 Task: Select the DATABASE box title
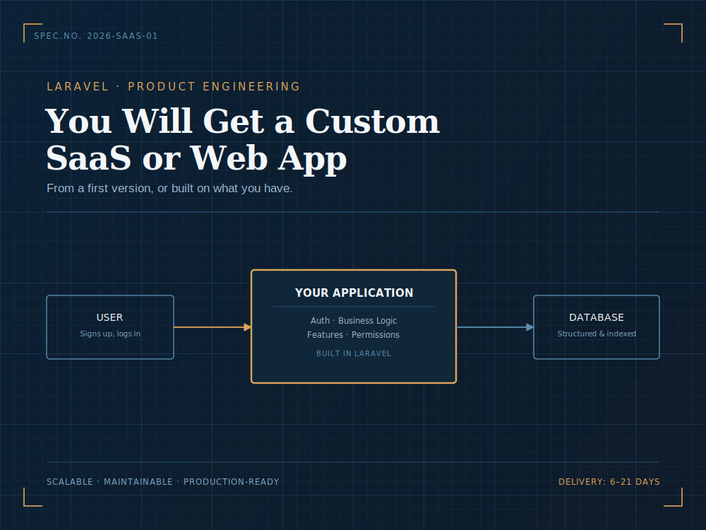click(x=597, y=318)
